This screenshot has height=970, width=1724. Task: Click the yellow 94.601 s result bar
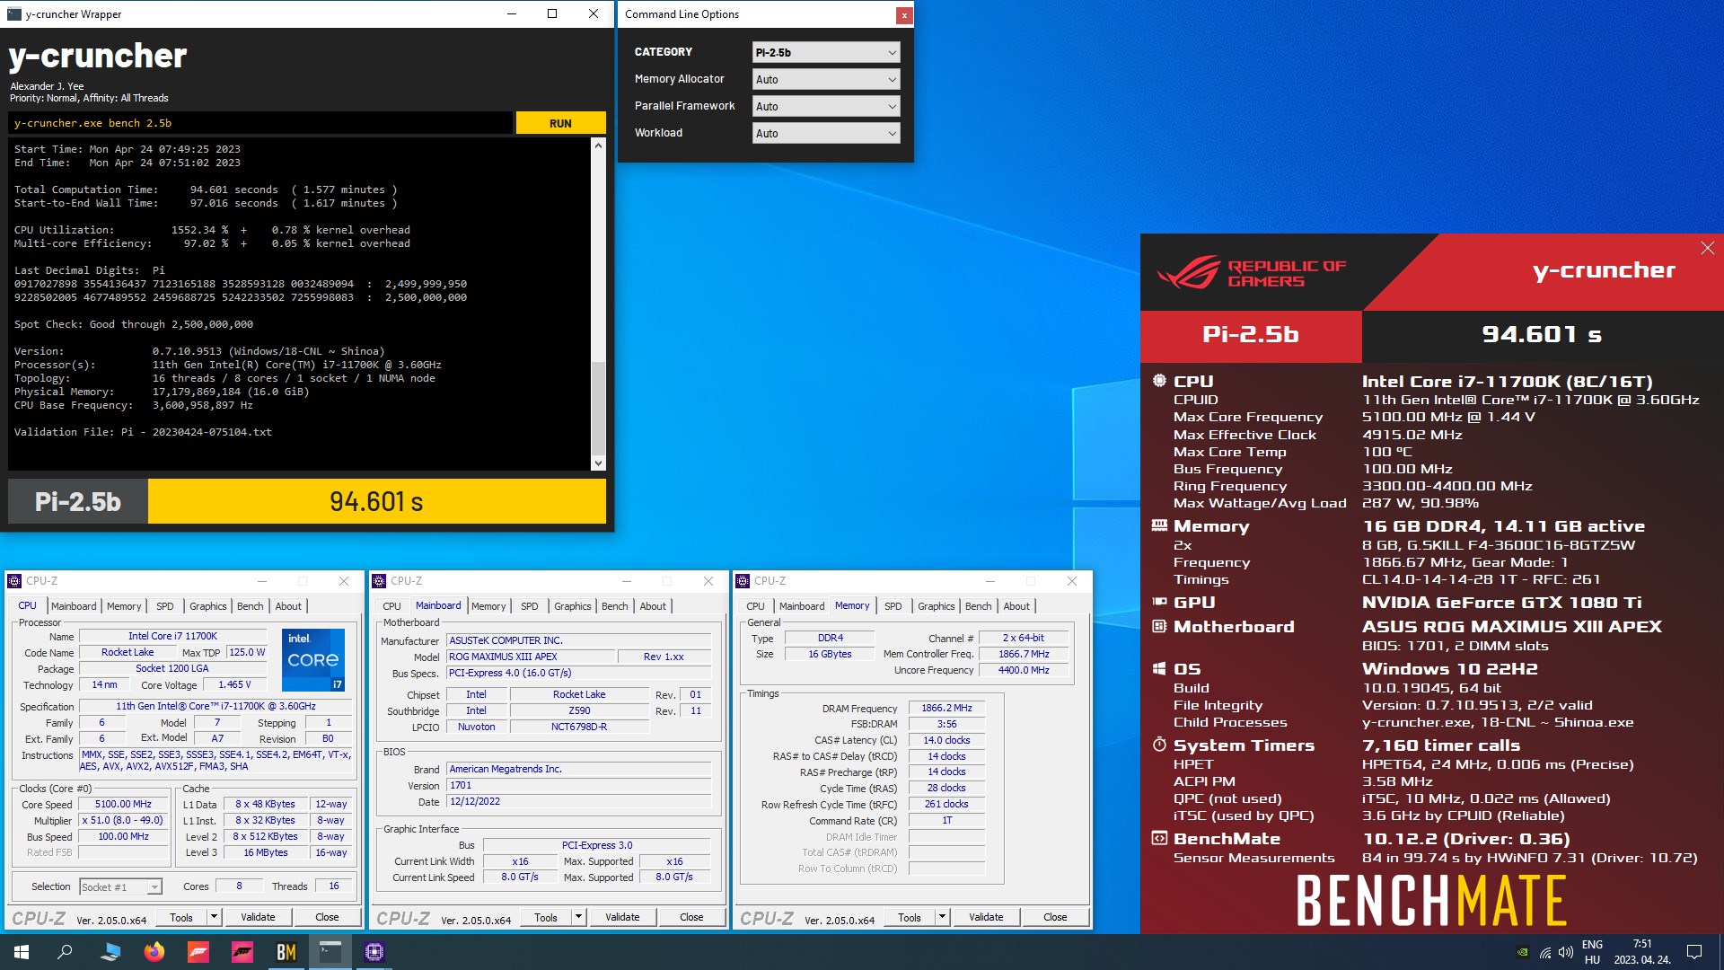click(376, 501)
